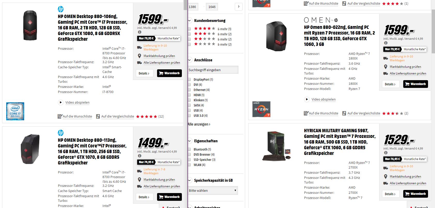Viewport: 435px width, 208px height.
Task: Click 'Alle Lieferoptionen' truck icon for Hyrican Military Gaming
Action: (x=386, y=183)
